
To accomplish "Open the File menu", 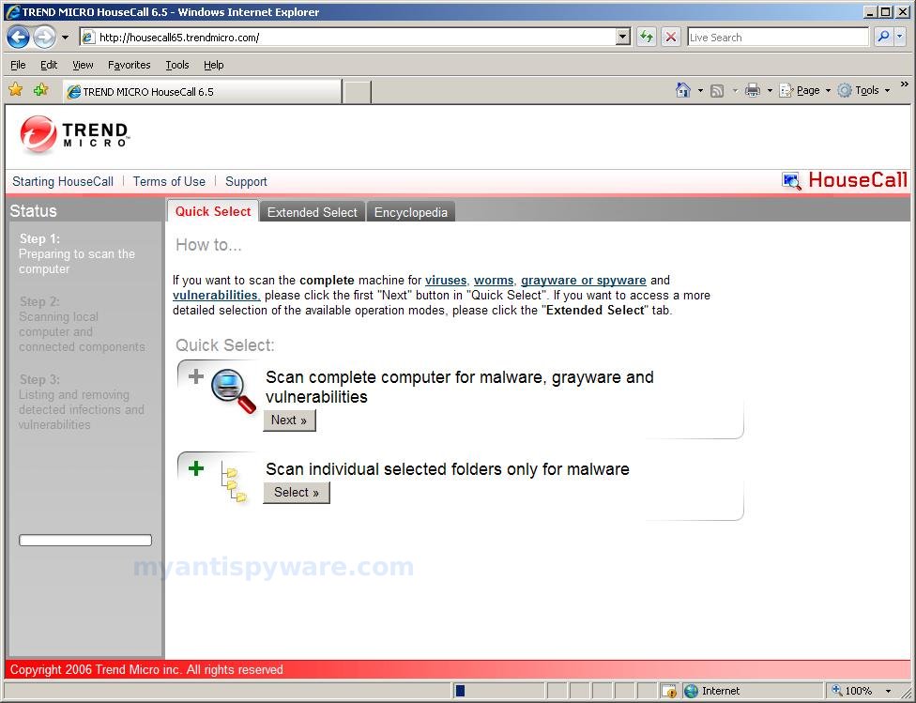I will tap(18, 65).
